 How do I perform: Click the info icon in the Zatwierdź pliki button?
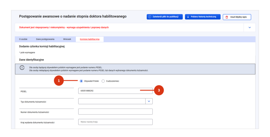[150, 17]
